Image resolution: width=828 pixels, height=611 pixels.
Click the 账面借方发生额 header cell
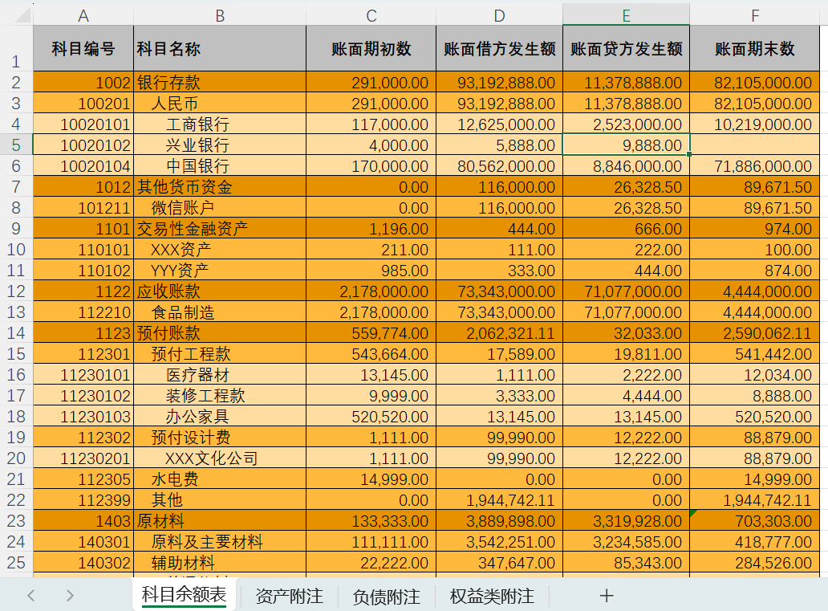pyautogui.click(x=499, y=49)
